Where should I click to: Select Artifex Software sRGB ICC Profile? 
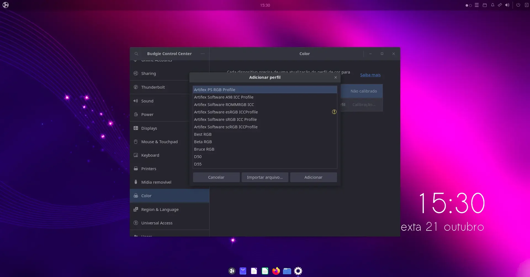tap(265, 120)
